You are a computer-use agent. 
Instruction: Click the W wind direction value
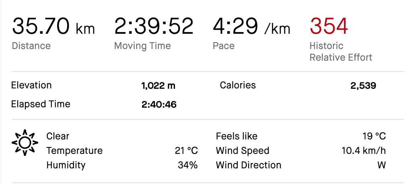(x=381, y=165)
